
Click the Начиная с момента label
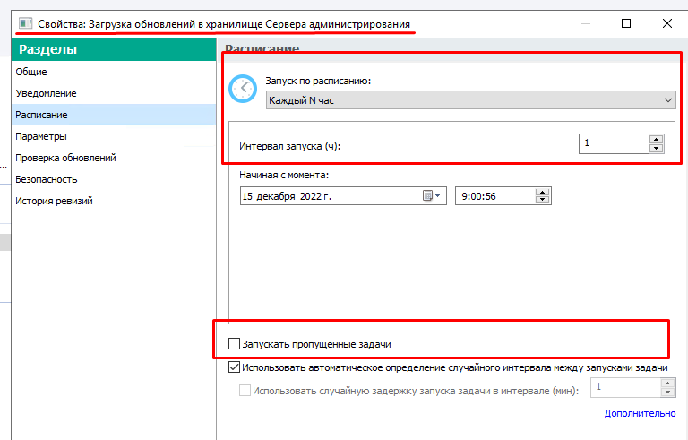click(284, 175)
